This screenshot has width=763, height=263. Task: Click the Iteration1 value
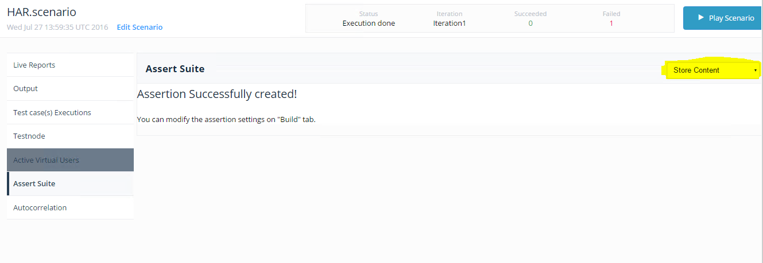(x=449, y=23)
